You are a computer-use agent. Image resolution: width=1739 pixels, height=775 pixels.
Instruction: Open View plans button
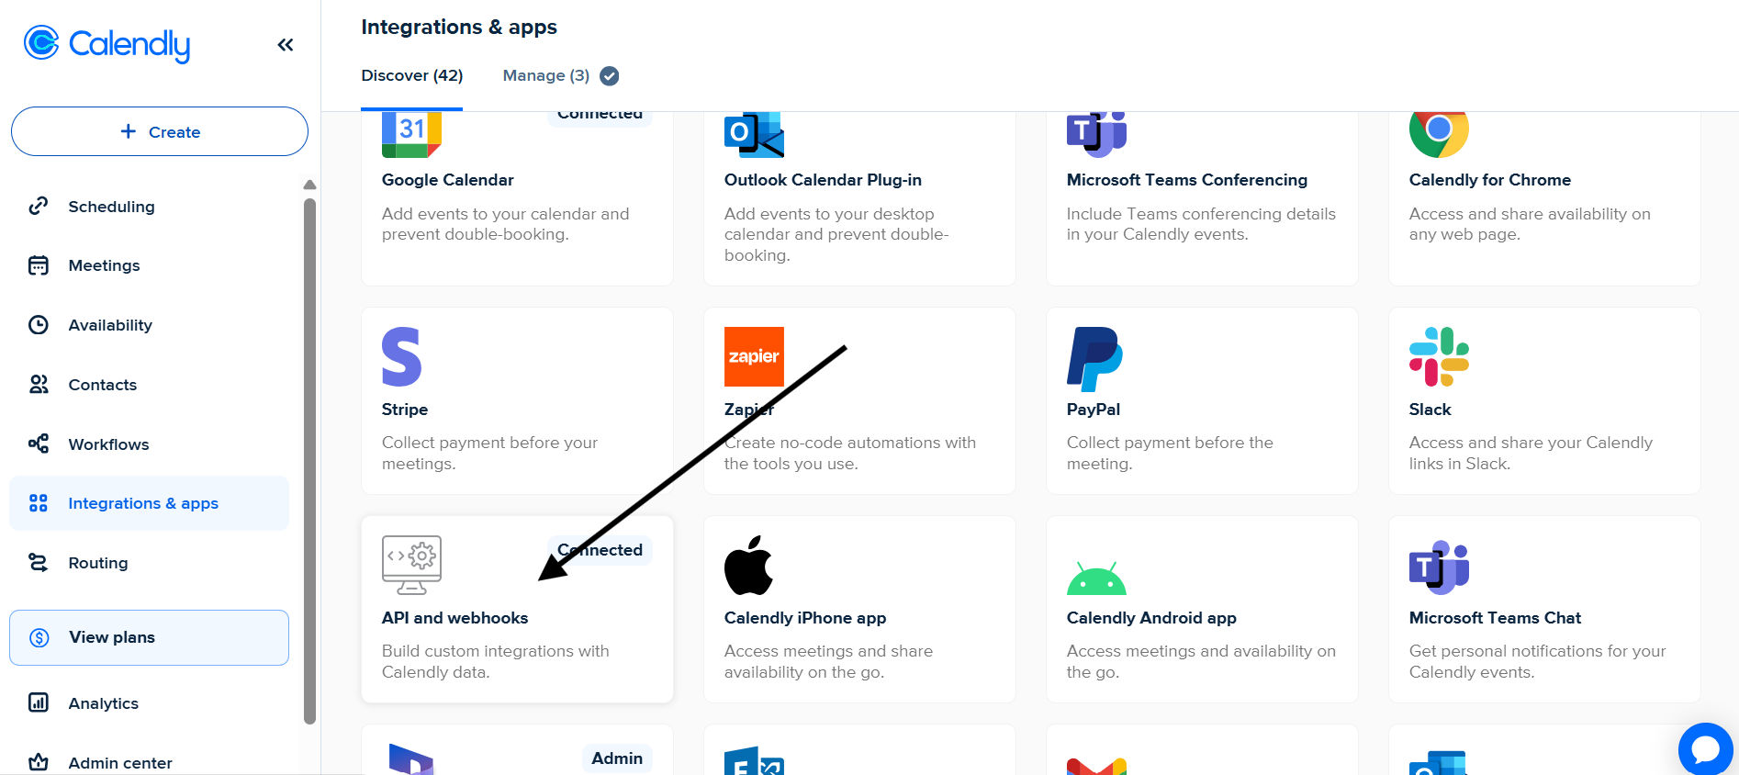coord(149,637)
